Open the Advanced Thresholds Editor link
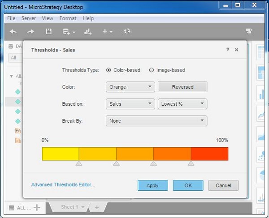Image resolution: width=269 pixels, height=218 pixels. 63,184
